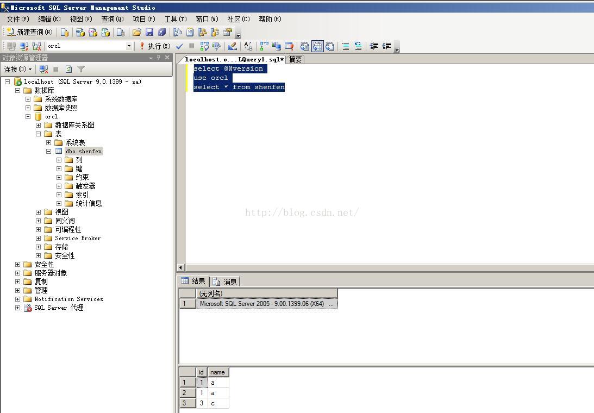This screenshot has width=594, height=413.
Task: Select the Notification Services node
Action: click(68, 299)
